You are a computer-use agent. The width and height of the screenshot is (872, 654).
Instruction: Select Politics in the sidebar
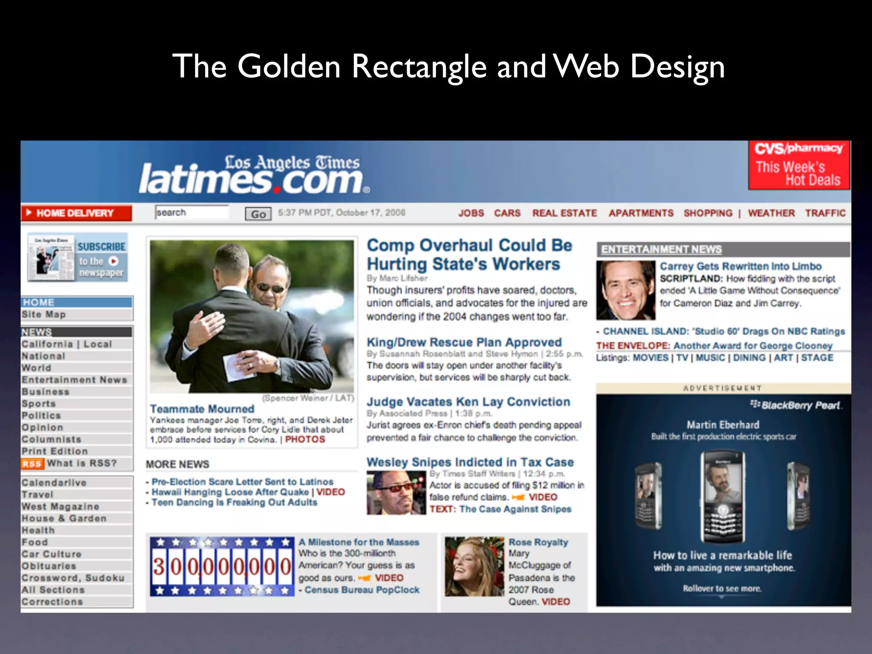coord(41,416)
